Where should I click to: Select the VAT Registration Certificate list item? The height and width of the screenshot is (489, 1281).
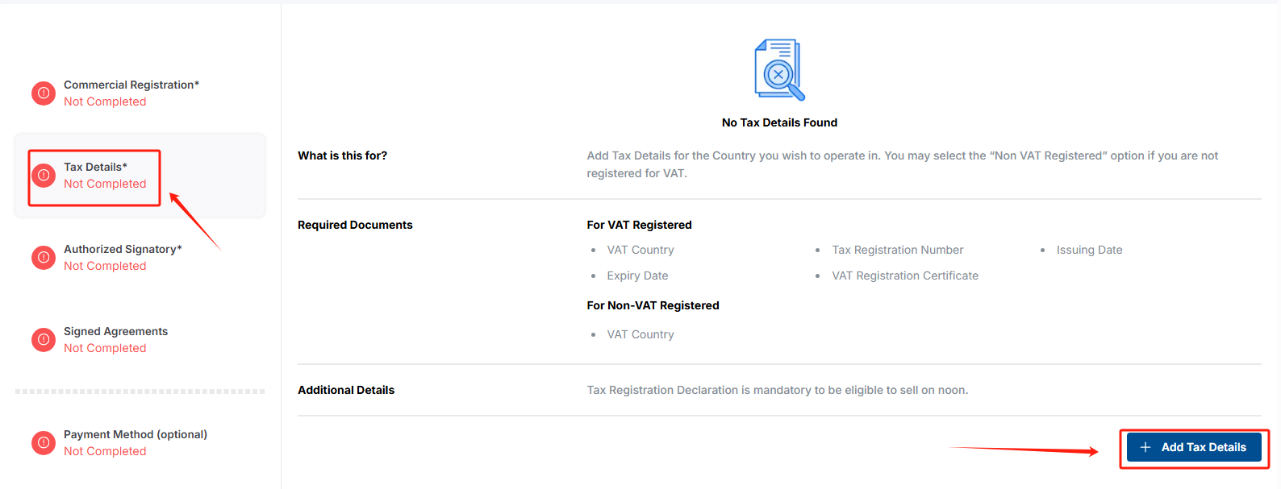[904, 276]
